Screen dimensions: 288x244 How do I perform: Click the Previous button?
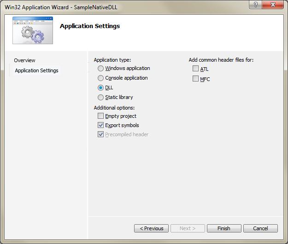pyautogui.click(x=151, y=228)
